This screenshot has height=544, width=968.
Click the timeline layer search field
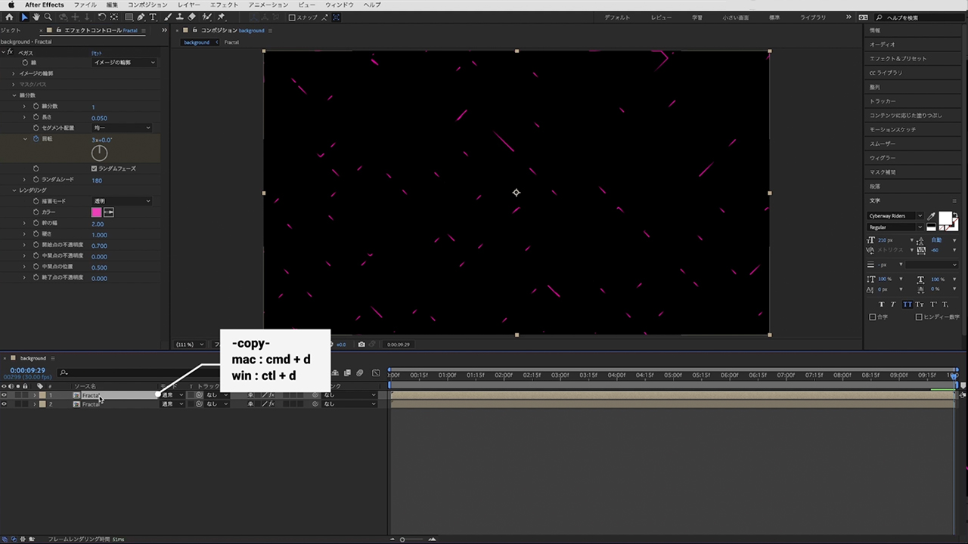pyautogui.click(x=113, y=372)
